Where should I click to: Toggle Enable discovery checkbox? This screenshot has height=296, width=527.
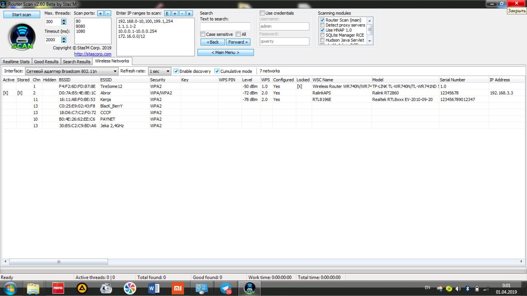[x=176, y=71]
